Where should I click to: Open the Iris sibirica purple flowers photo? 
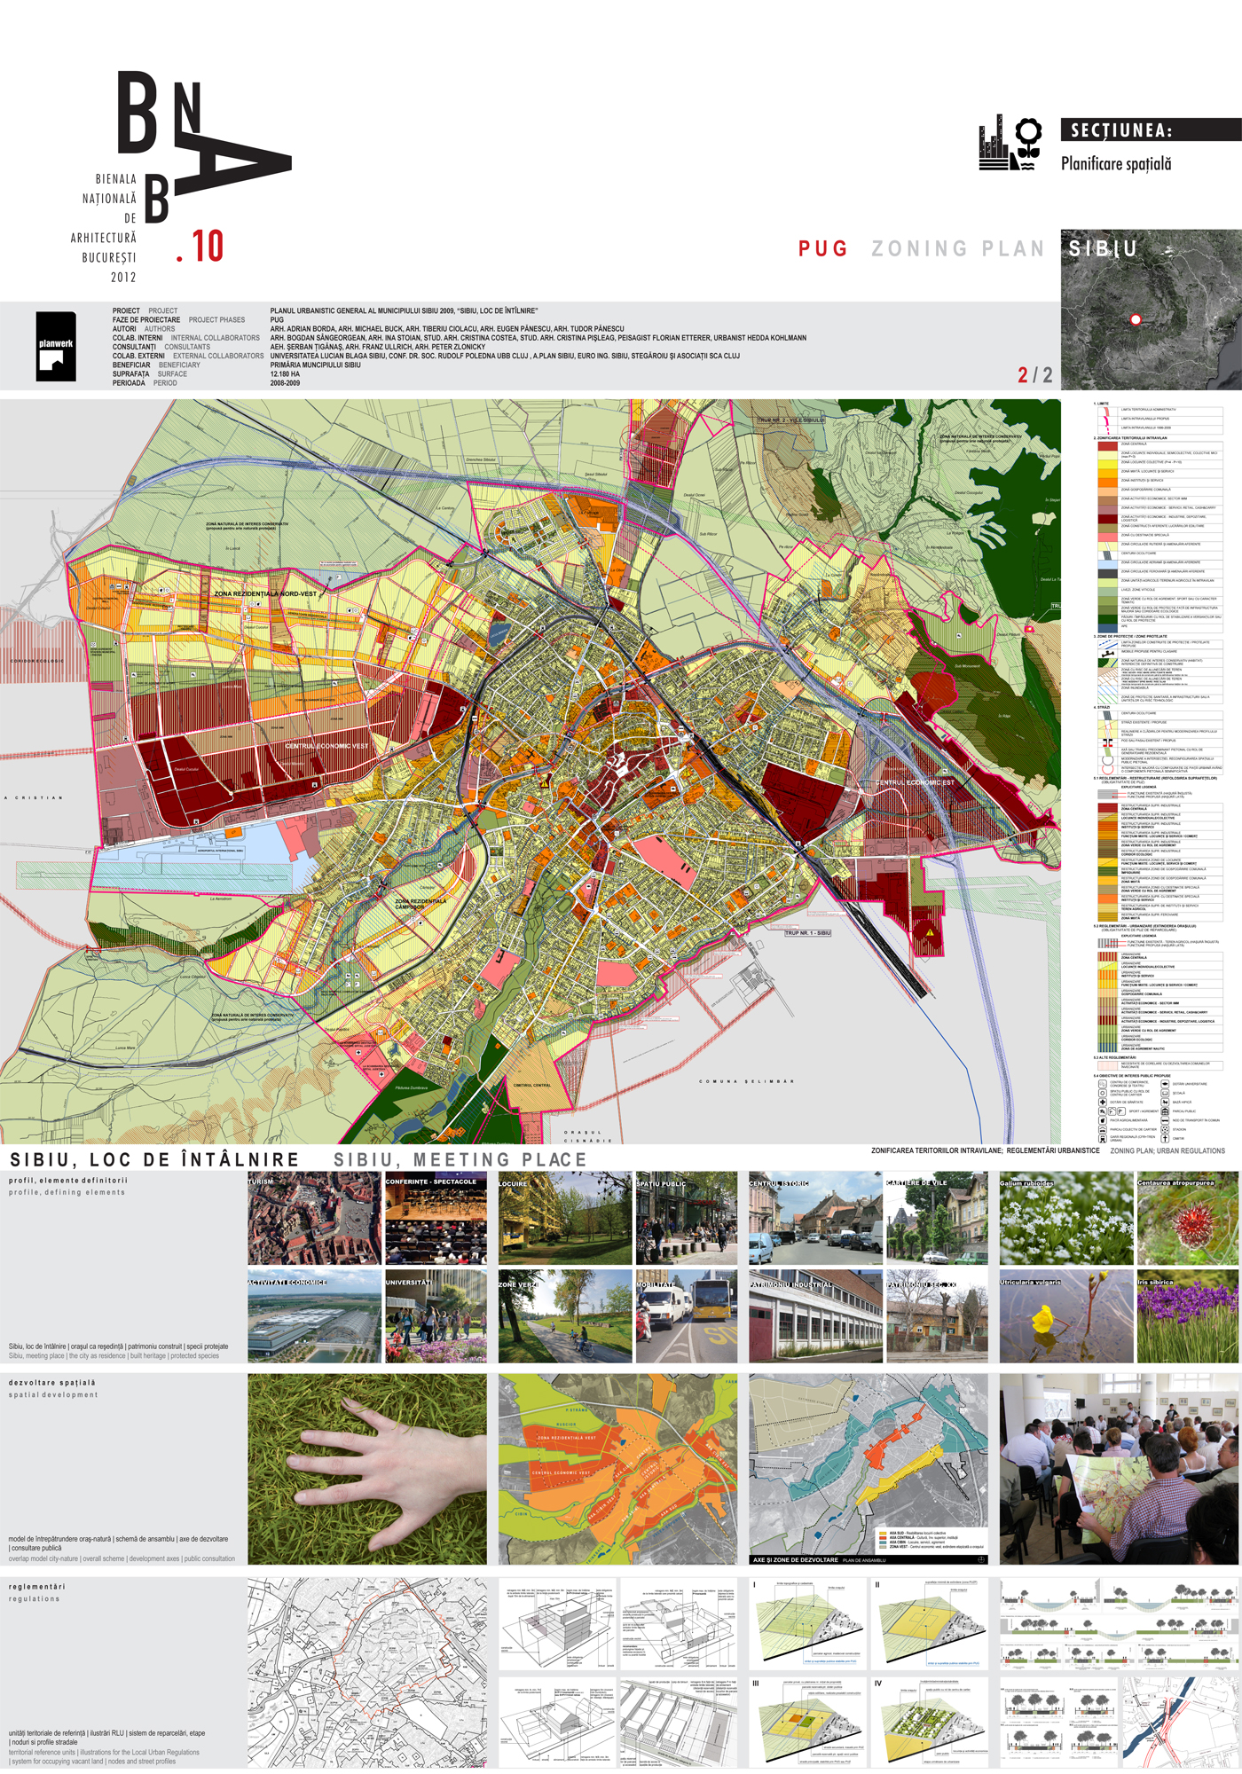[1188, 1316]
